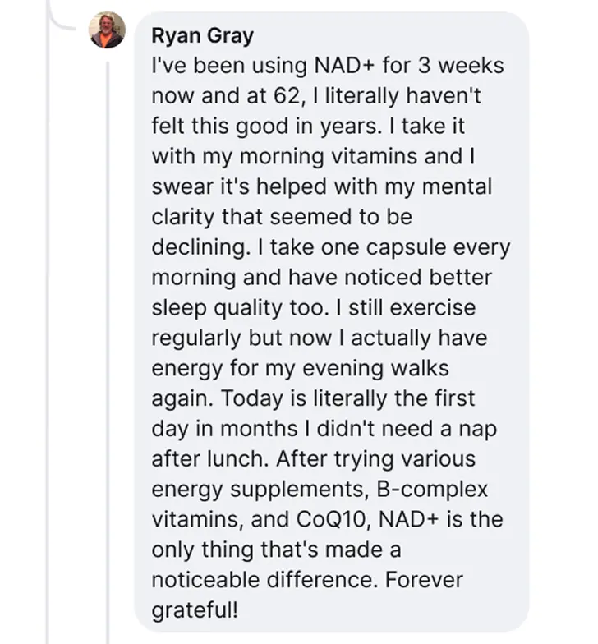Click the word "grateful!" ending the comment
The width and height of the screenshot is (598, 644).
tap(195, 612)
